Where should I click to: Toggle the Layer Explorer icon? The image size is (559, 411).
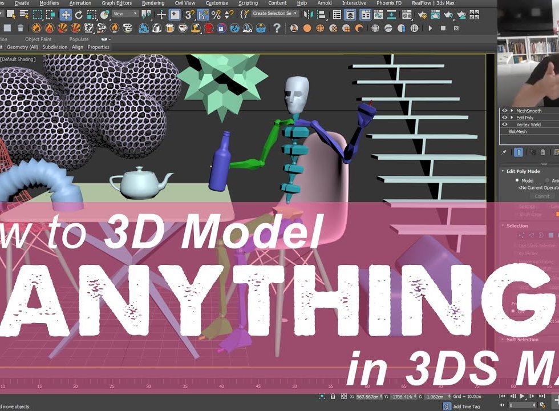click(350, 15)
